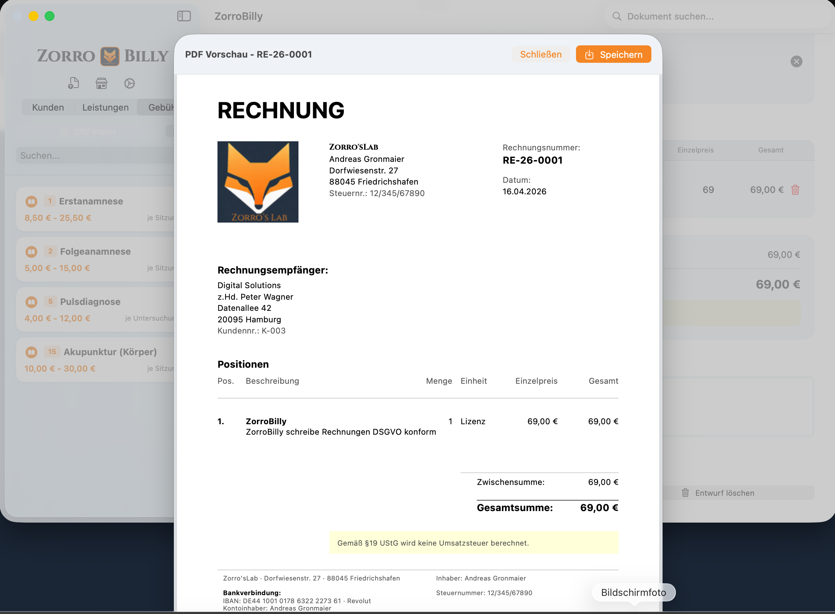Click the book icon on Erstanamnese

pyautogui.click(x=31, y=201)
